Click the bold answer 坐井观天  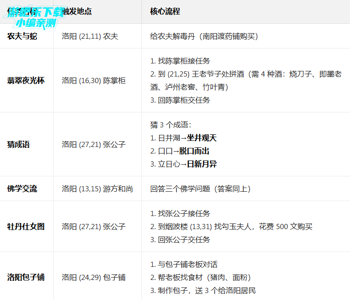tap(202, 138)
